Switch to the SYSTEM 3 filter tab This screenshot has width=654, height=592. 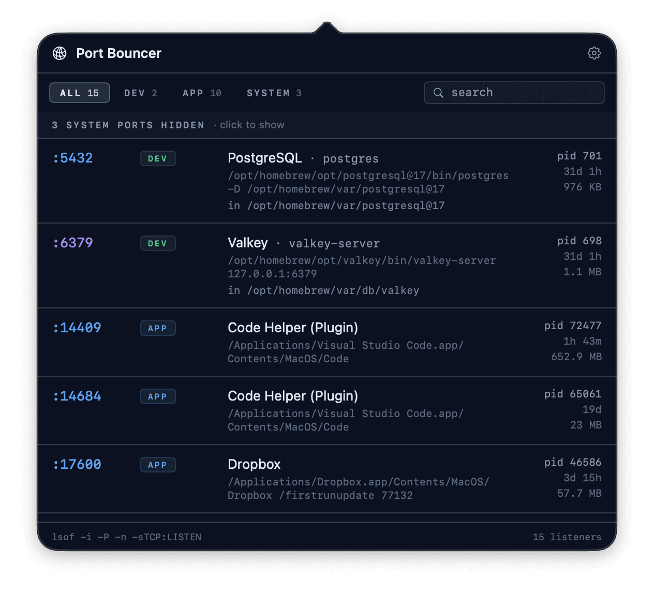[274, 93]
